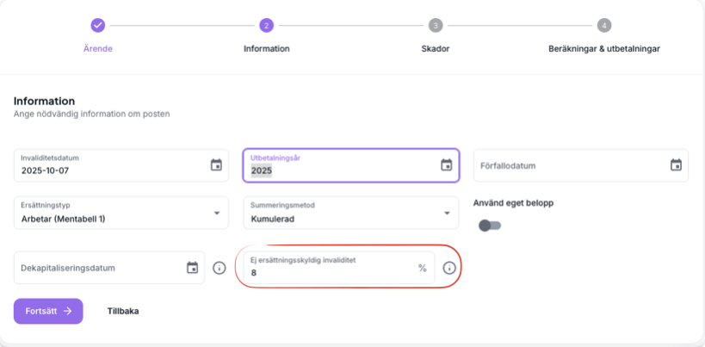Switch to Beräkningar & utbetalningar step
The width and height of the screenshot is (705, 347).
tap(603, 48)
